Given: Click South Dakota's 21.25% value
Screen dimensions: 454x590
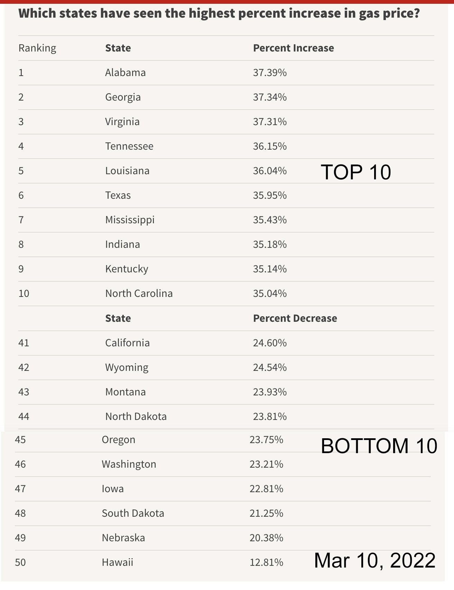Looking at the screenshot, I should click(266, 513).
